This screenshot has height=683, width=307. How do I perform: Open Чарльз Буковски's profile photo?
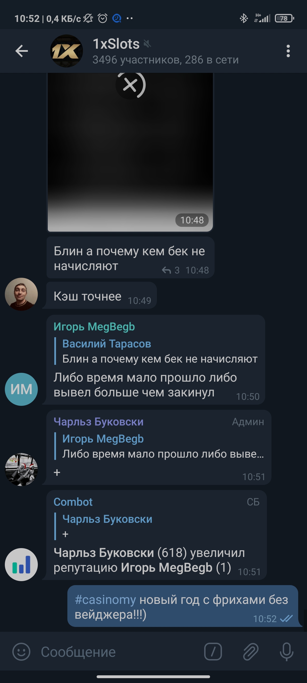coord(21,470)
